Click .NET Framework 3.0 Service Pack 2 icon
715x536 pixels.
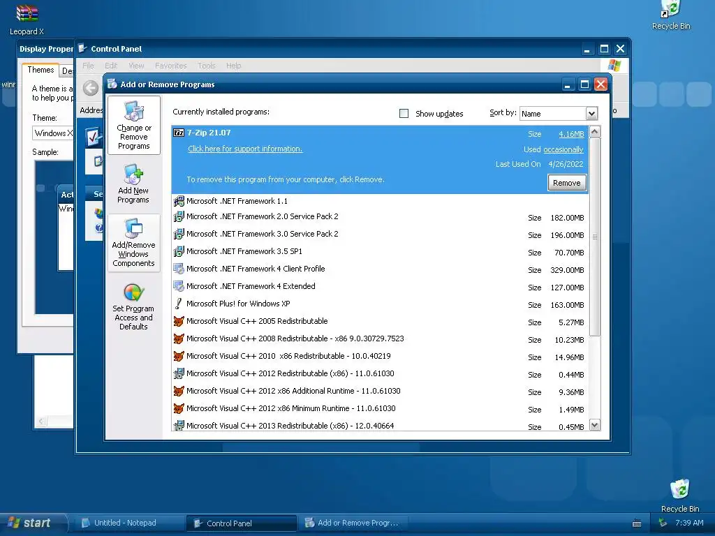pyautogui.click(x=179, y=234)
